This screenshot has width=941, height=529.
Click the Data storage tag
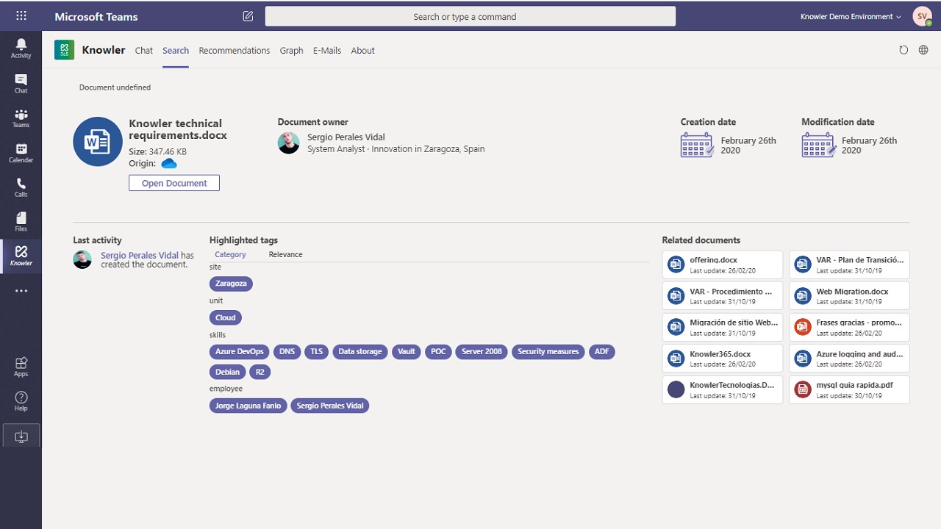click(360, 352)
